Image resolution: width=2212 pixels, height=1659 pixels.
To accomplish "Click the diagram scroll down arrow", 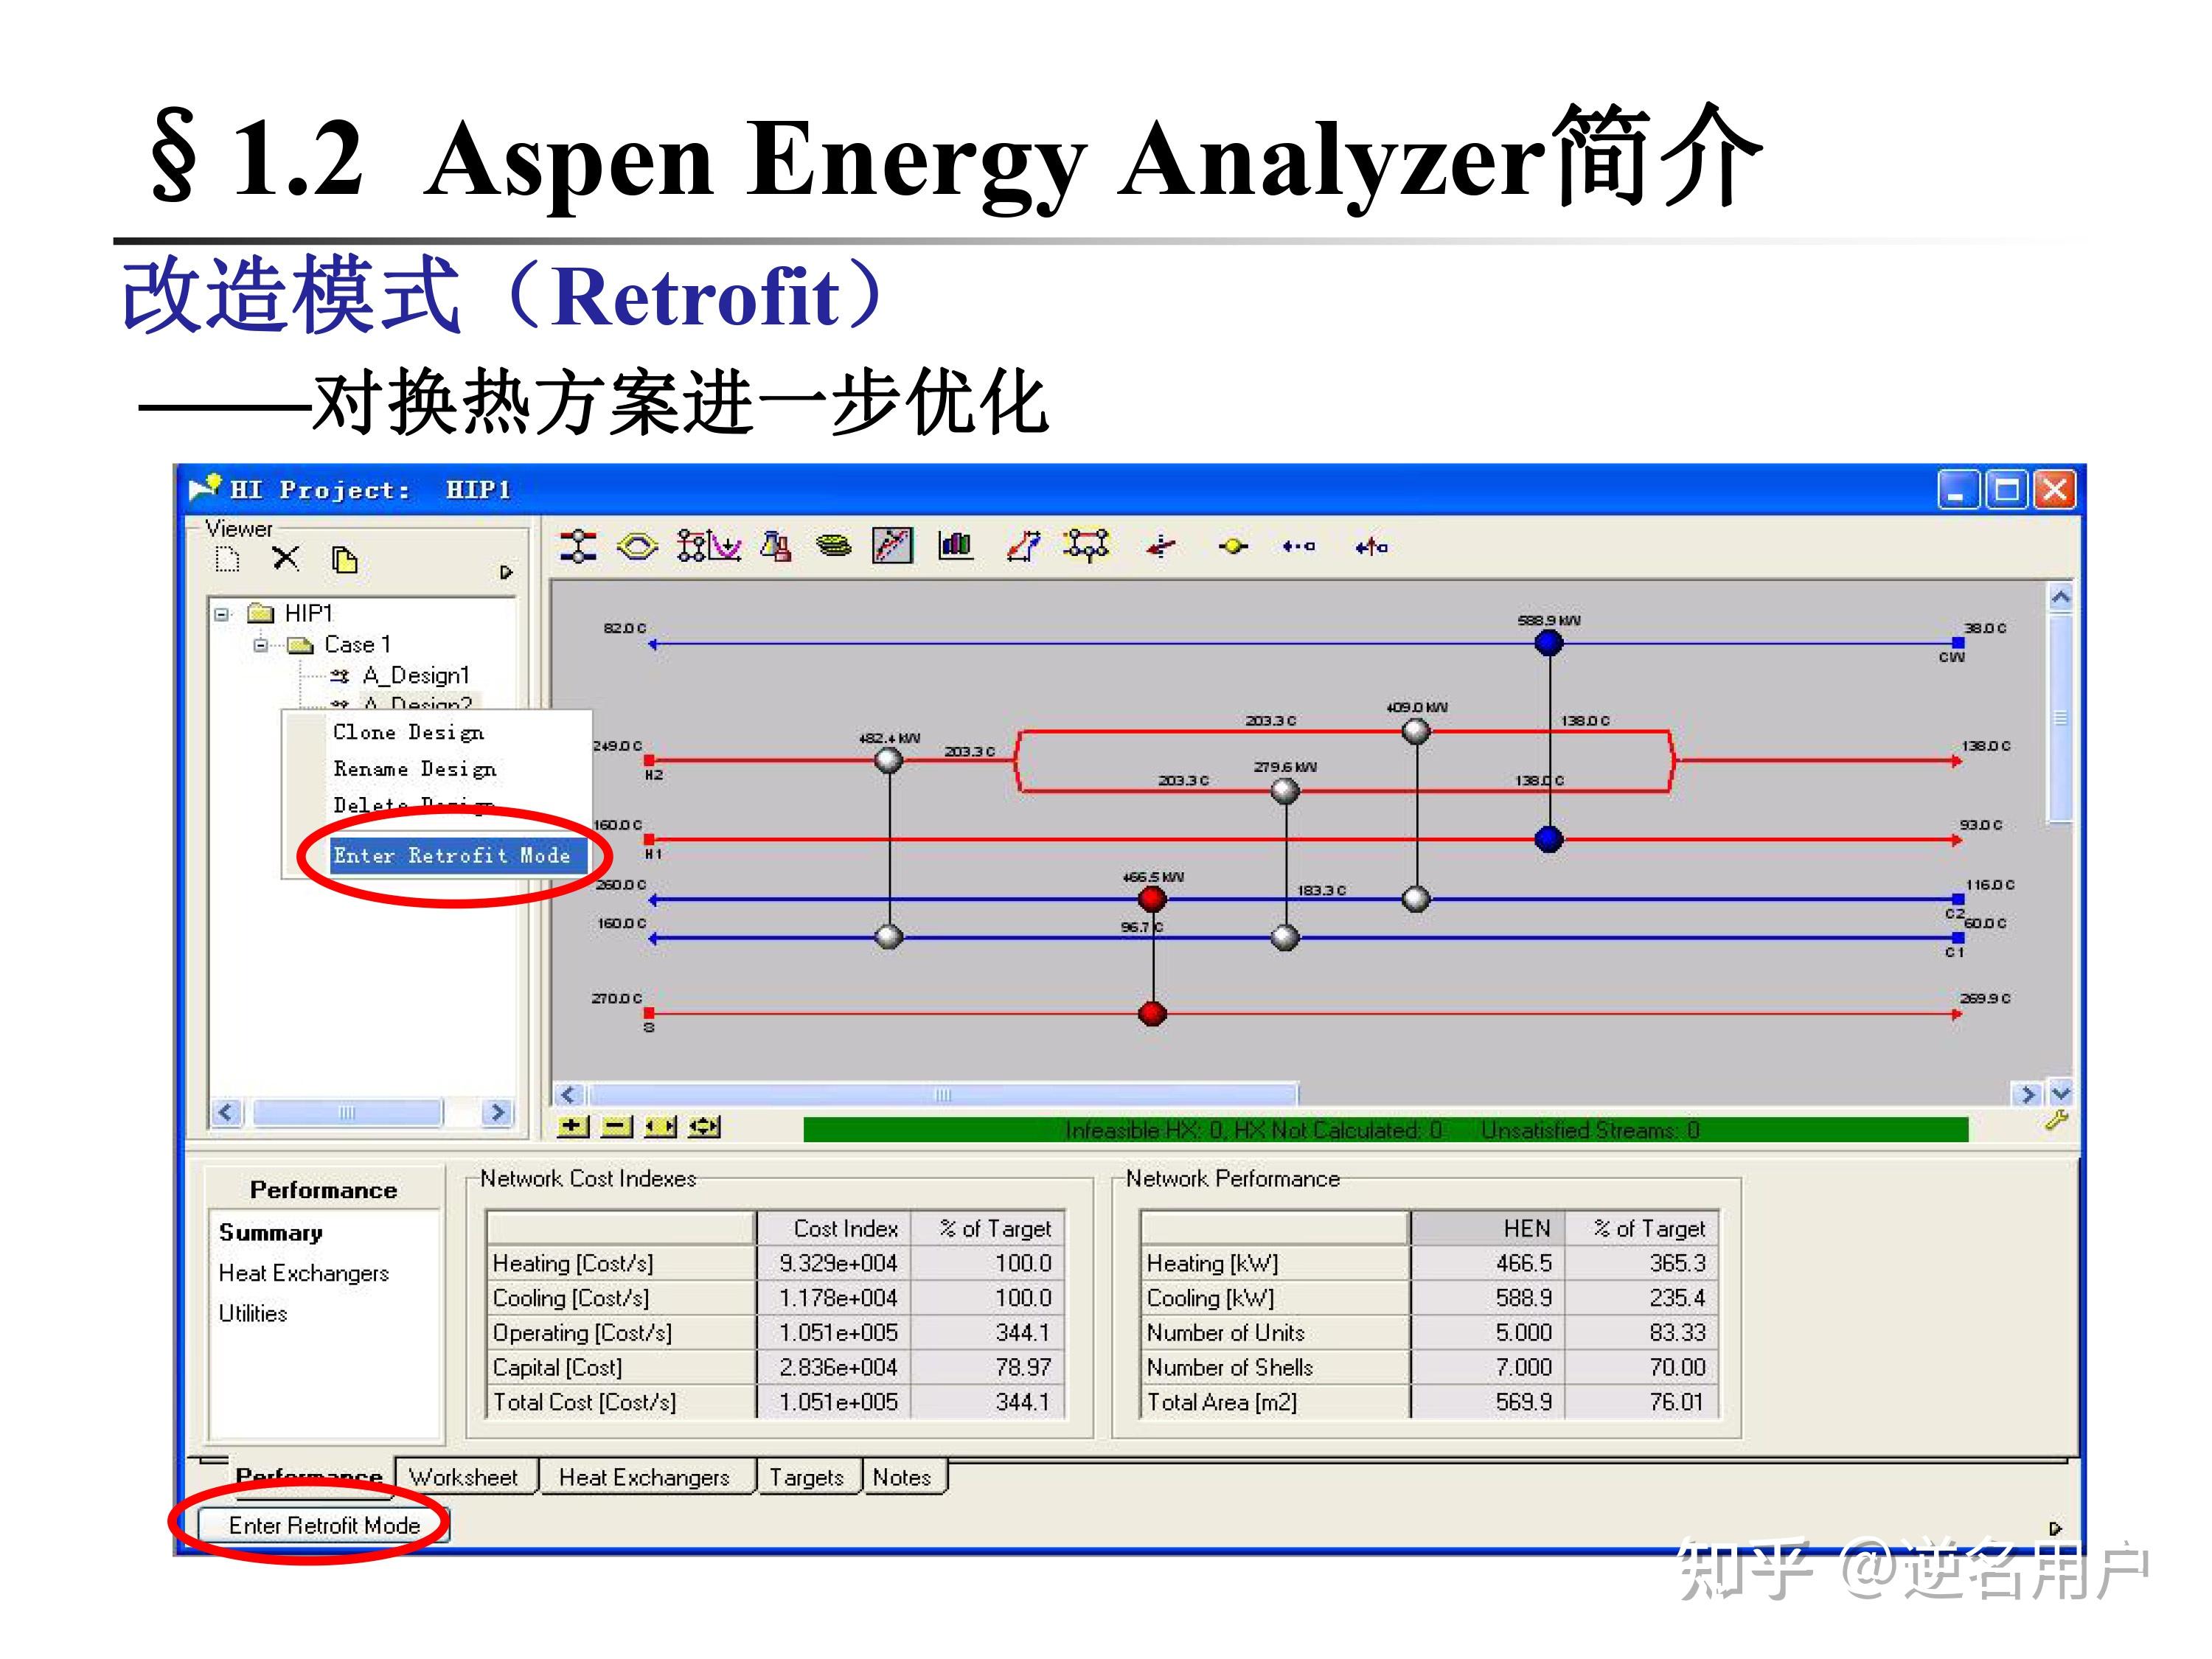I will pos(2061,1094).
